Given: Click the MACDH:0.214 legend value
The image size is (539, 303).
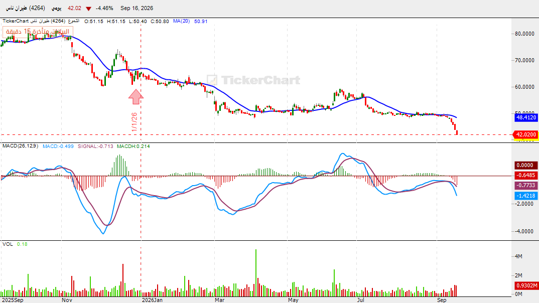Looking at the screenshot, I should coord(133,146).
